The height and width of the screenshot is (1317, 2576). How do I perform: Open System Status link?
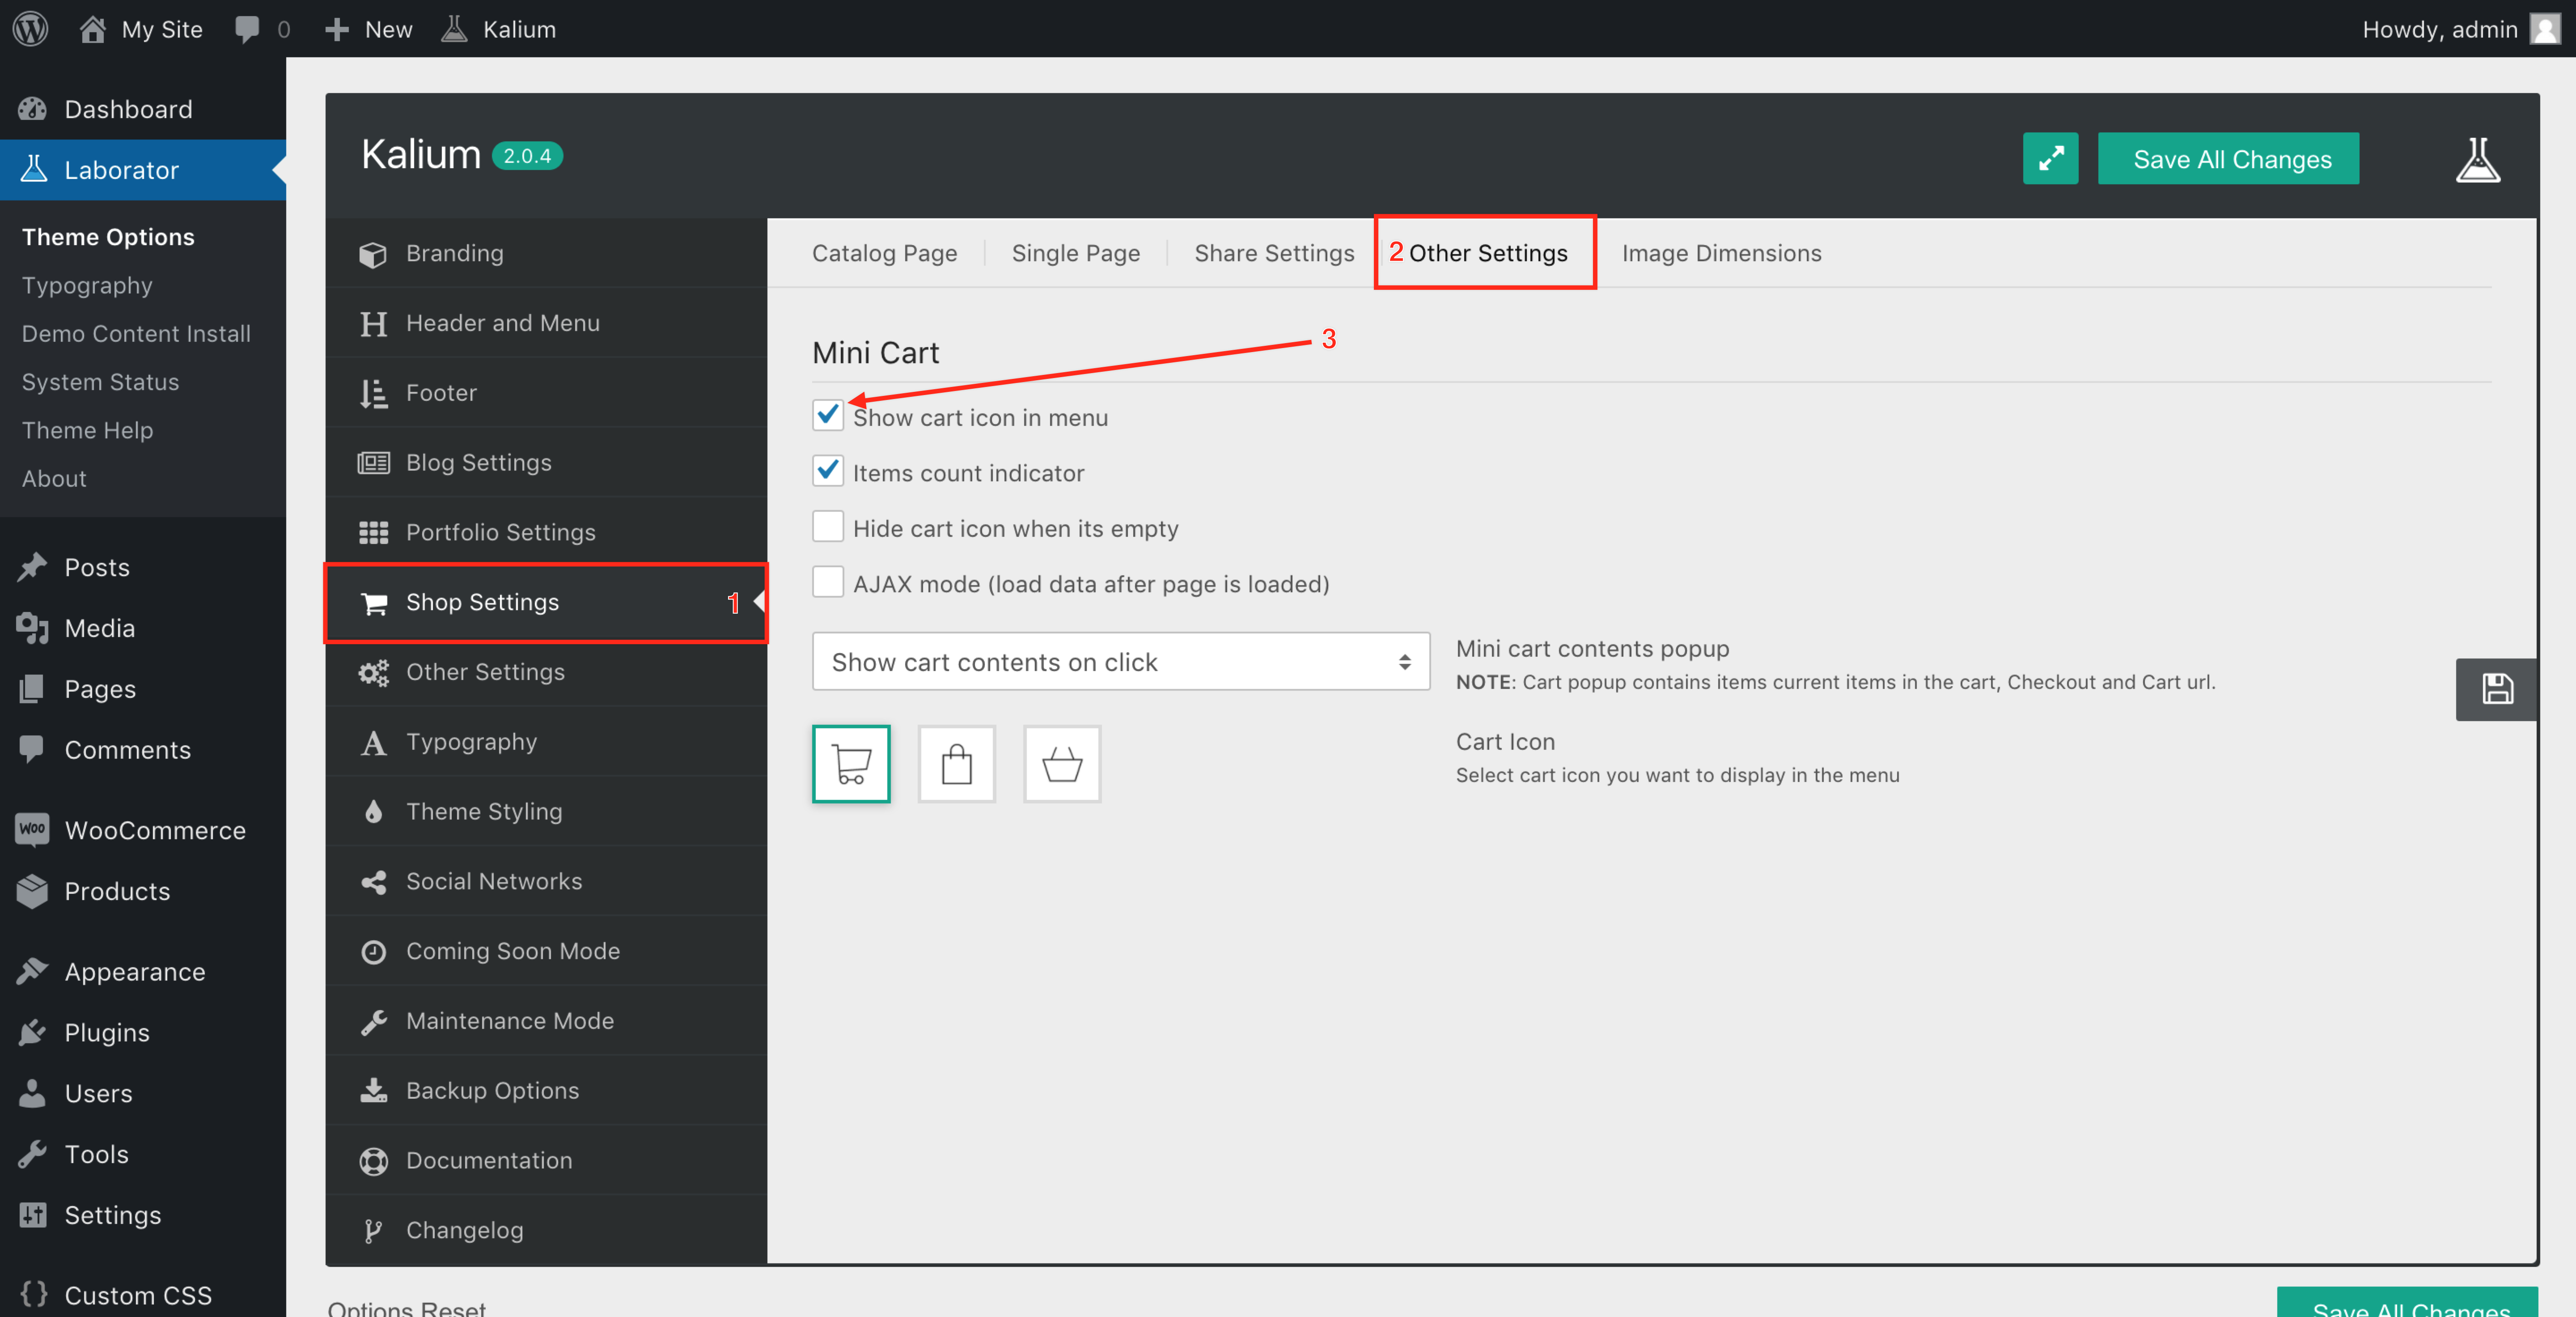[x=100, y=382]
